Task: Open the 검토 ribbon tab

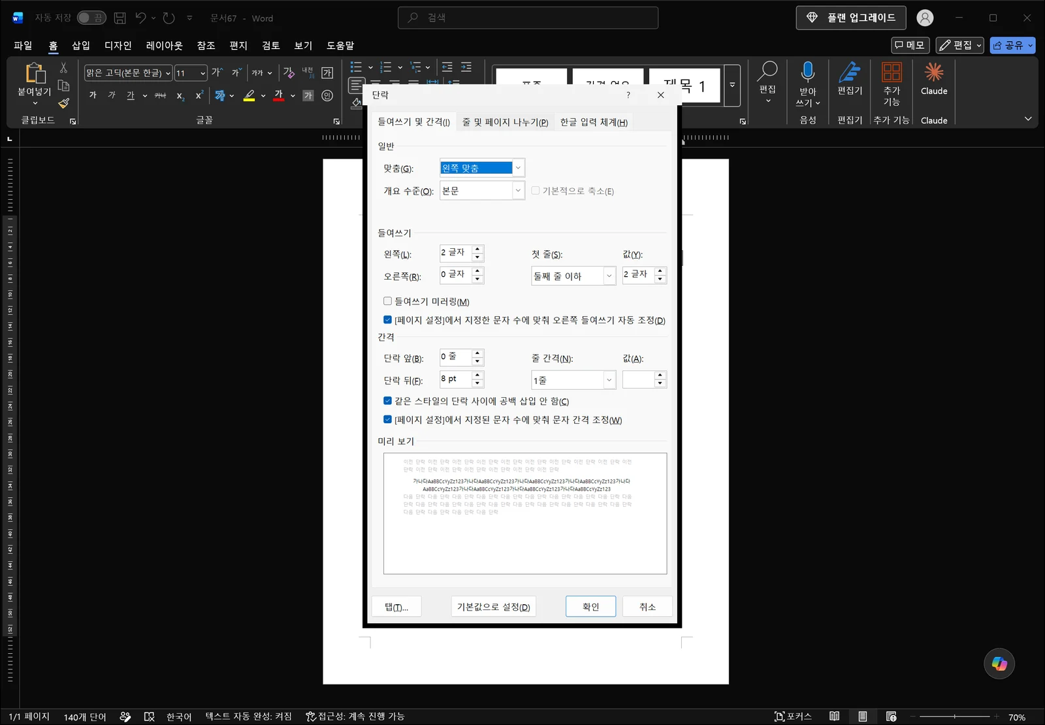Action: point(270,45)
